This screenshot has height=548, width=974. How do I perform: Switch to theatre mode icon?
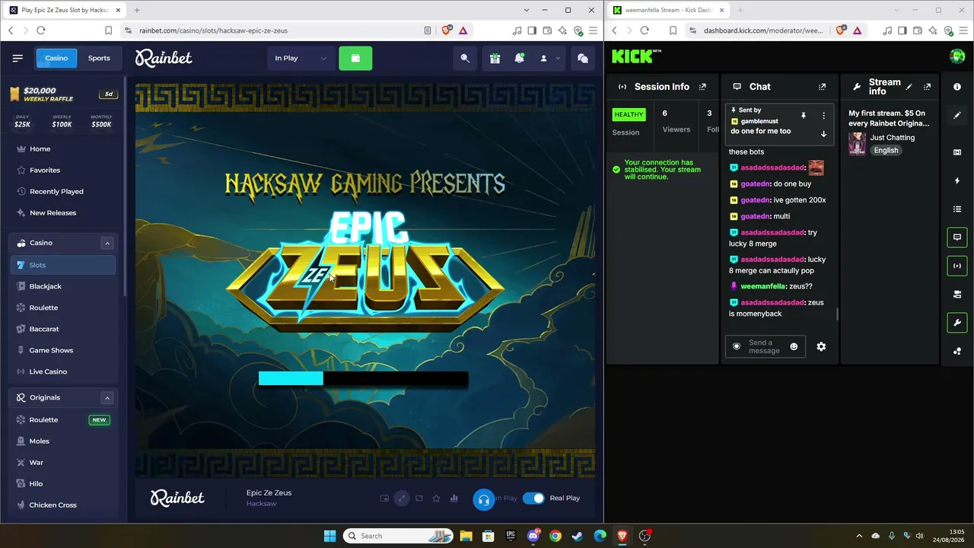click(x=419, y=499)
